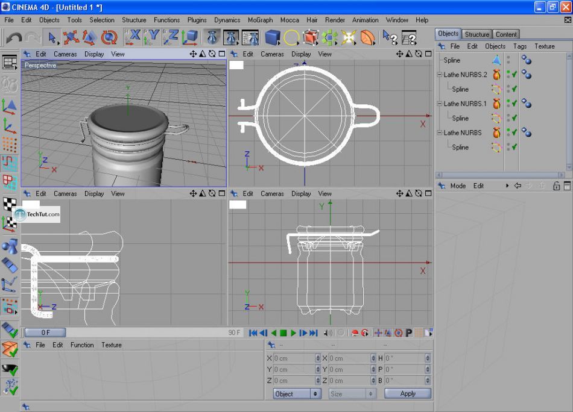
Task: Switch to the Content tab
Action: (506, 34)
